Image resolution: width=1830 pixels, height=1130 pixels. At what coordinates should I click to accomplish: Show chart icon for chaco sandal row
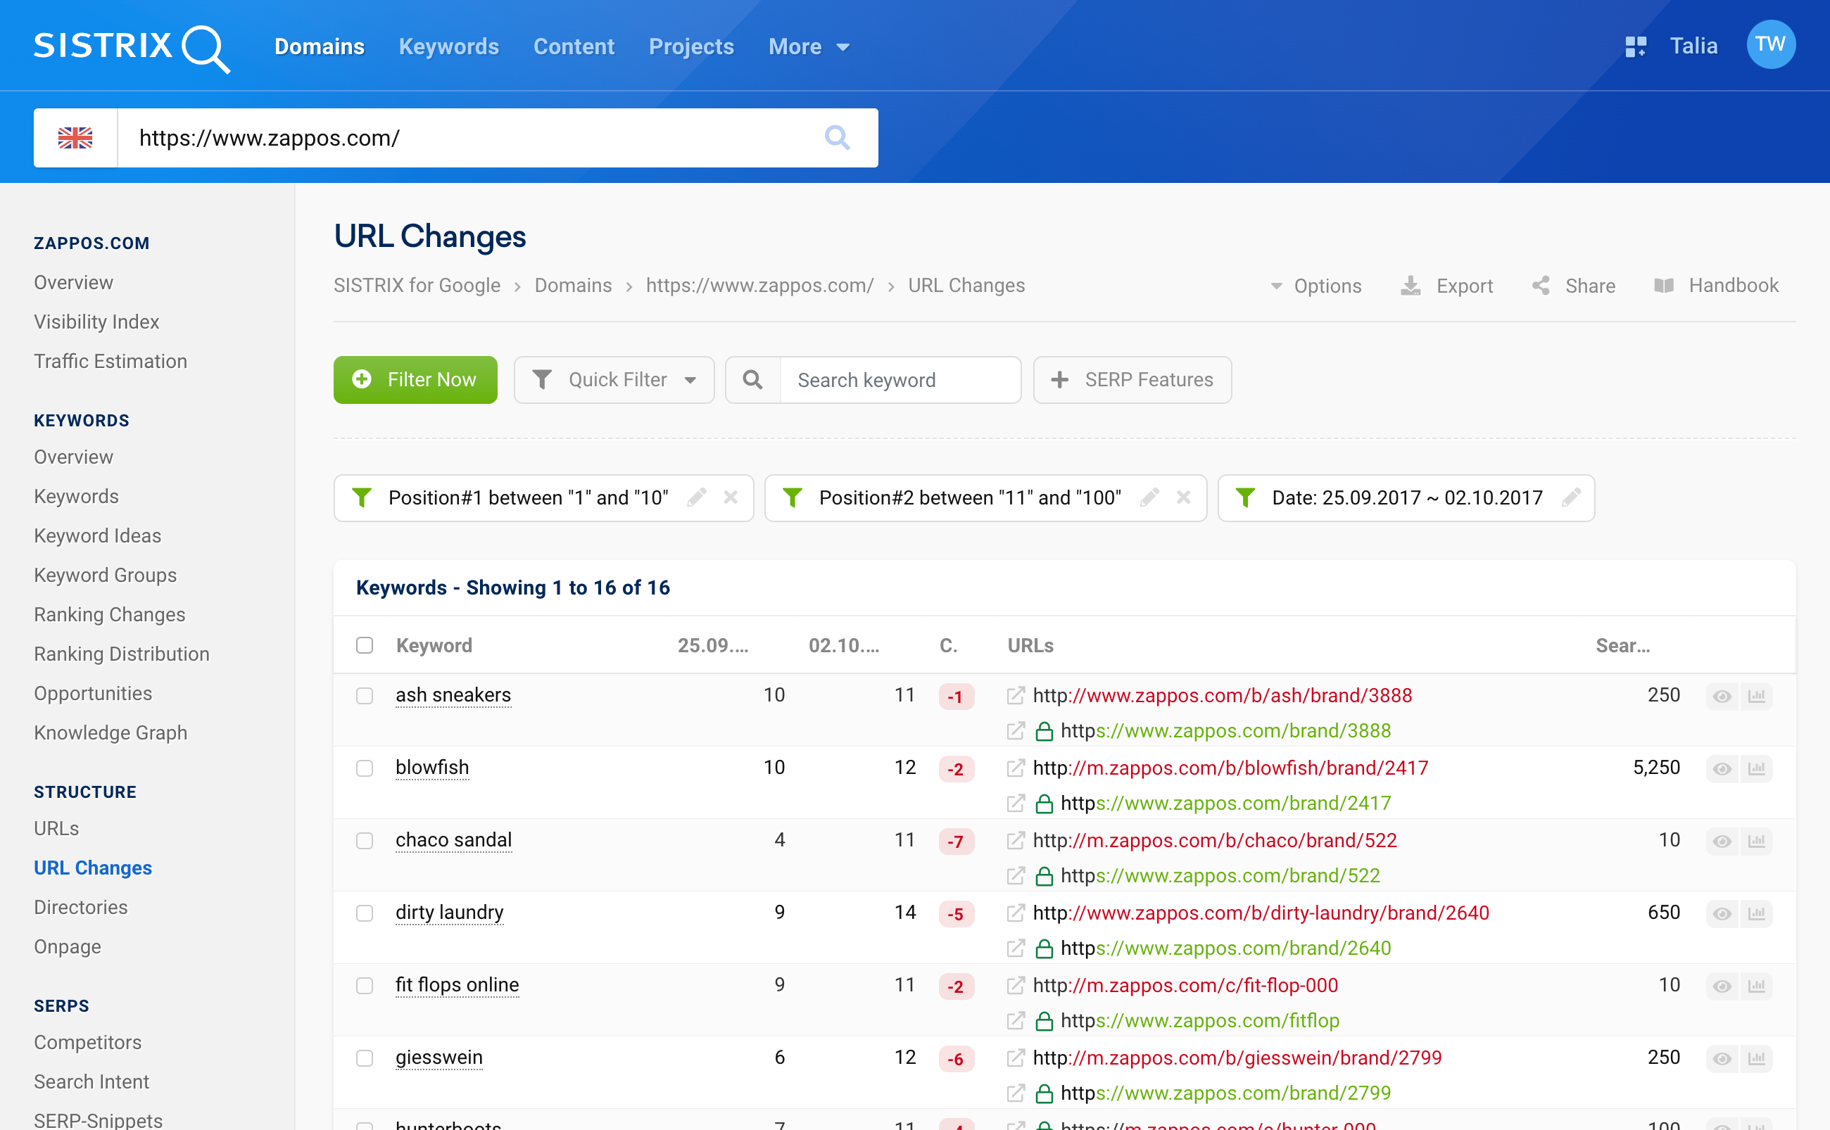[x=1757, y=842]
